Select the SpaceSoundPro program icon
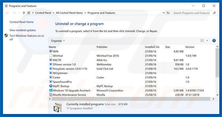This screenshot has height=117, width=222. pyautogui.click(x=51, y=82)
